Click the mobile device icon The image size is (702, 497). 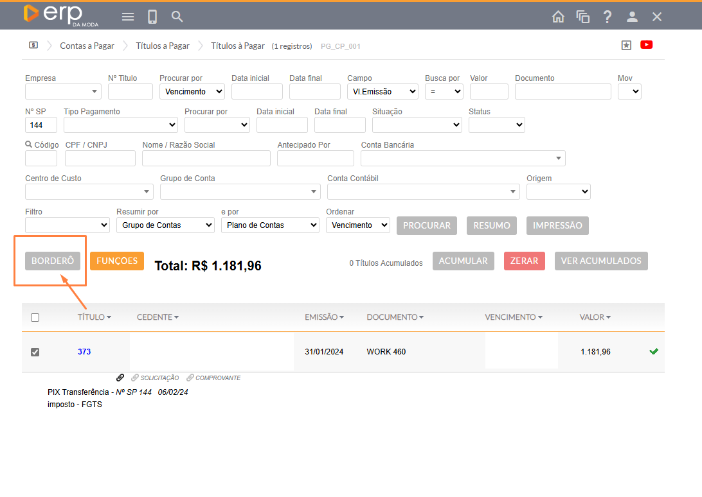152,17
